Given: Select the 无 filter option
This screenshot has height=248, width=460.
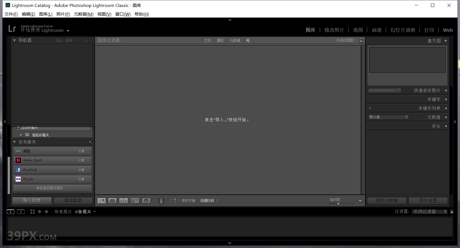Looking at the screenshot, I should click(248, 40).
